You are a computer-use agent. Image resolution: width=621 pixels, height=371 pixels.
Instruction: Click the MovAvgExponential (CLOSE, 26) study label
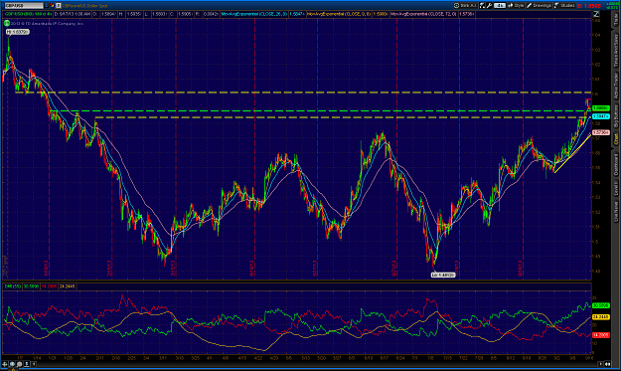point(254,14)
